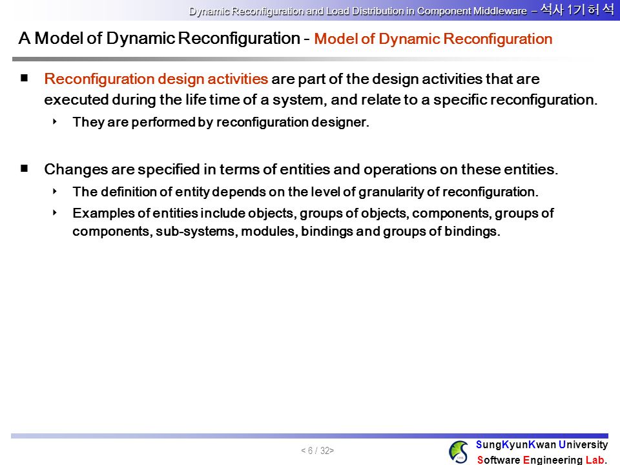
Task: Click 'executed during the life time of a system' line
Action: [321, 99]
